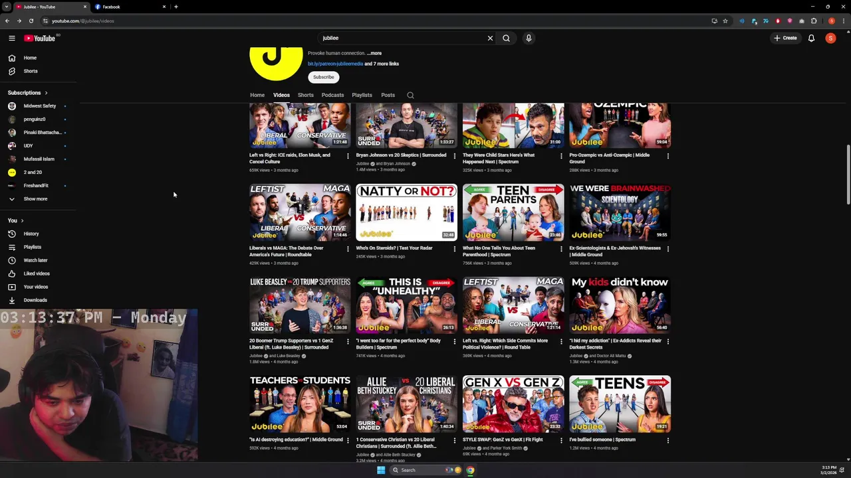
Task: Open options menu for Pro-Ozempic vs Anti-Ozempic video
Action: pos(668,156)
